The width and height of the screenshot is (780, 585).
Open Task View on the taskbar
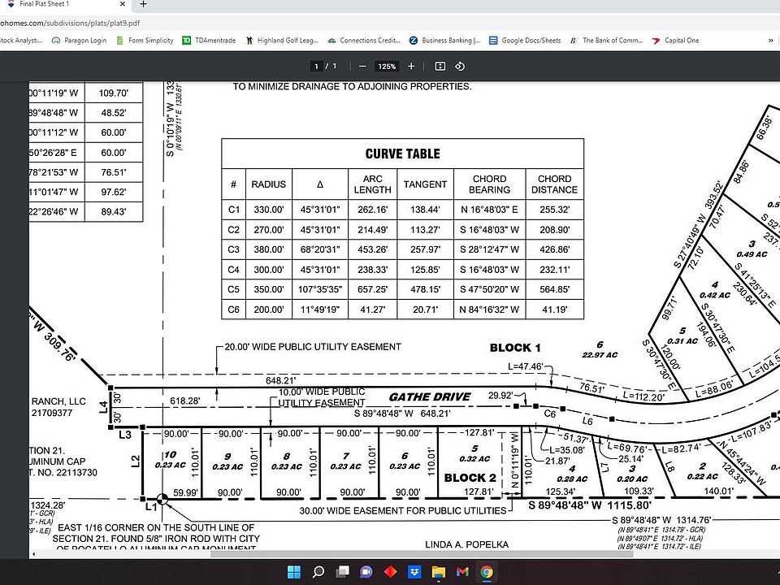point(342,571)
